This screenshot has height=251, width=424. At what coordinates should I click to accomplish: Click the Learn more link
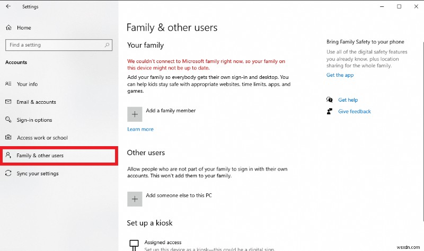point(140,129)
